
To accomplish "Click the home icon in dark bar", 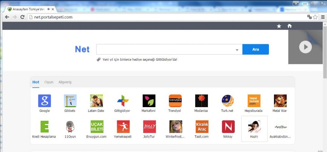I will click(289, 26).
